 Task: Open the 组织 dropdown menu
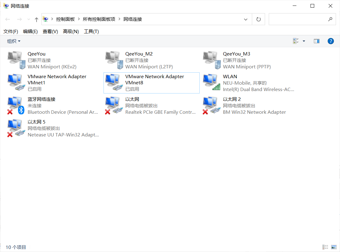14,41
